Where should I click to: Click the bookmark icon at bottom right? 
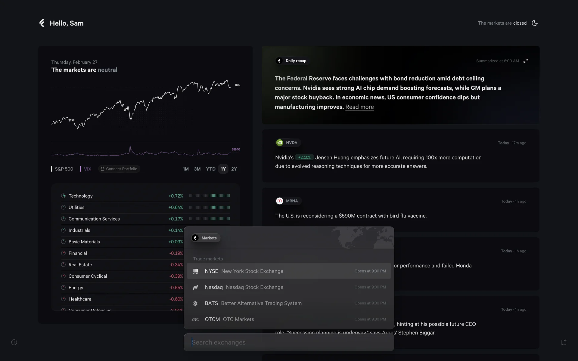tap(564, 342)
